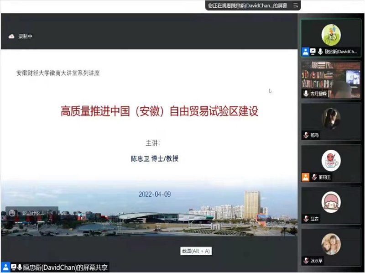Select the bicycle avatar of 陳忠衡

(331, 35)
